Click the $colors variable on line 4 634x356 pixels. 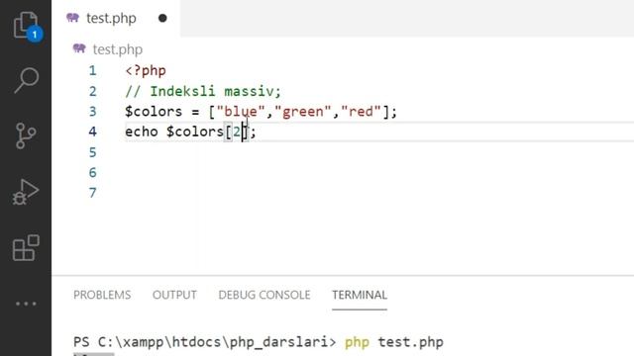click(195, 132)
